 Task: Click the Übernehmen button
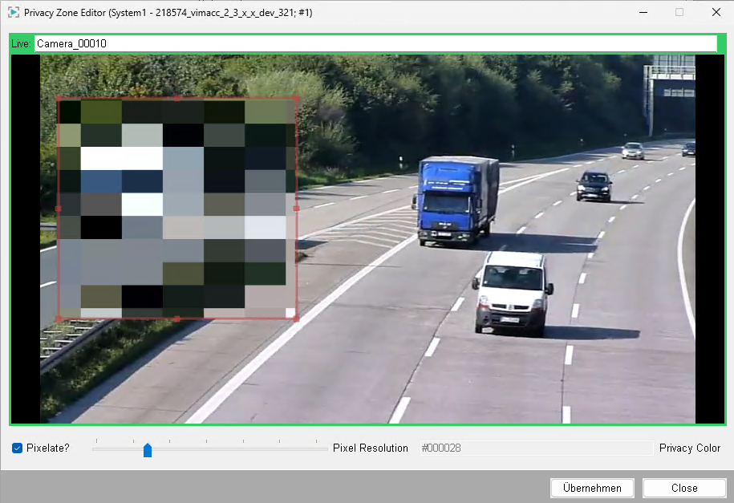pos(592,488)
